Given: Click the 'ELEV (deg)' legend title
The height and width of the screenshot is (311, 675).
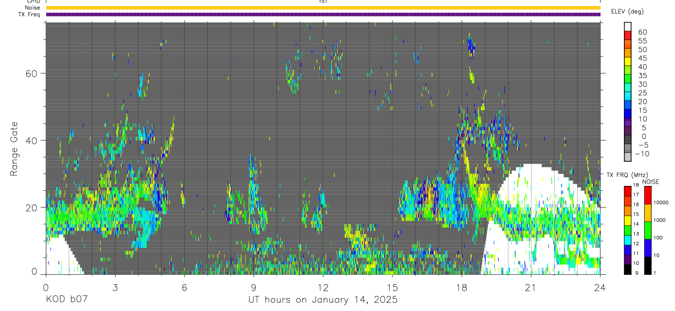Looking at the screenshot, I should (627, 12).
